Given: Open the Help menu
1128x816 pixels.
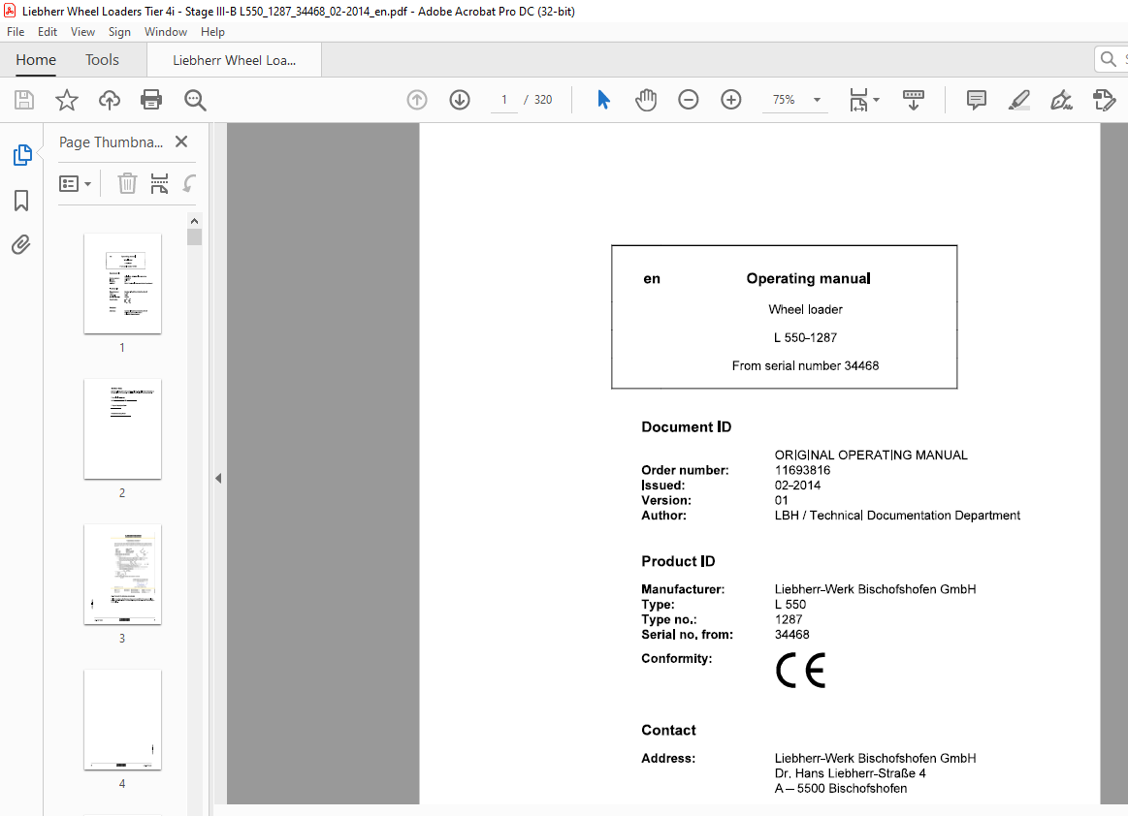Looking at the screenshot, I should click(212, 32).
